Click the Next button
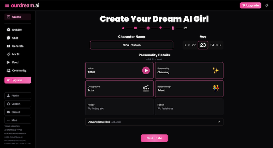The width and height of the screenshot is (273, 148). coord(154,138)
